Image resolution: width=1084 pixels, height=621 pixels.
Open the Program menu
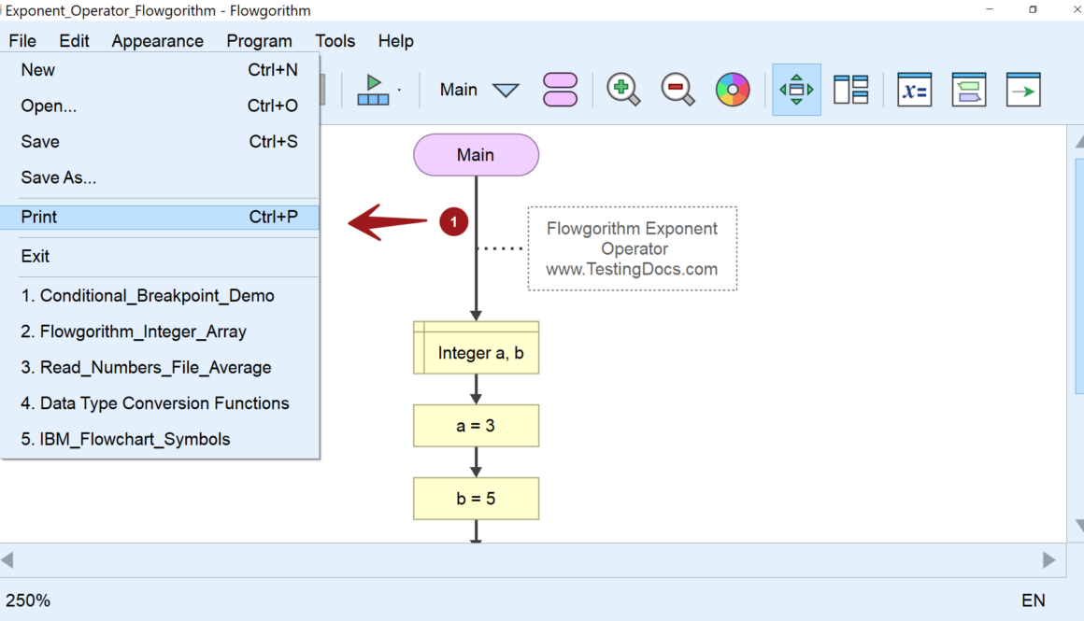point(259,41)
